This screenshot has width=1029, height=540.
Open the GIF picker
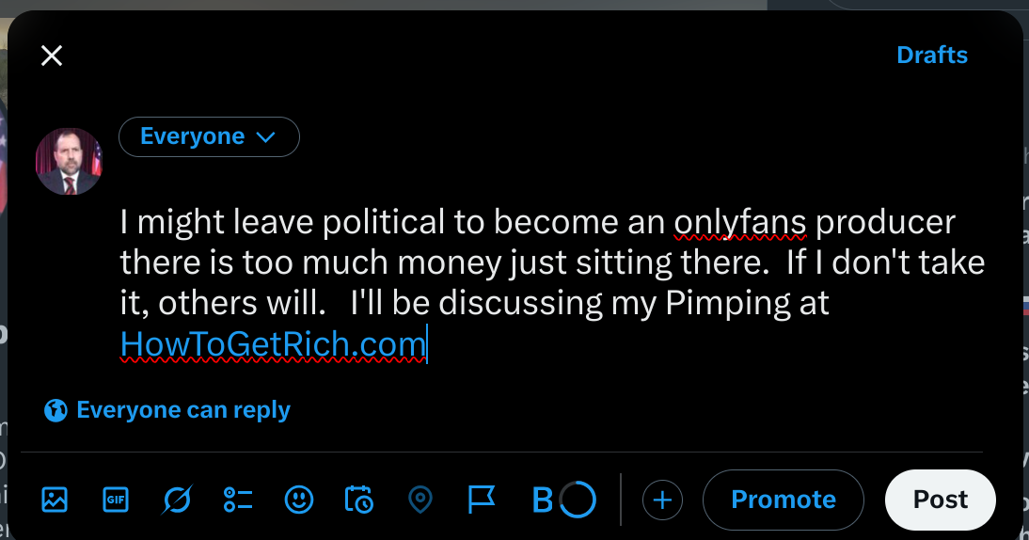coord(115,500)
